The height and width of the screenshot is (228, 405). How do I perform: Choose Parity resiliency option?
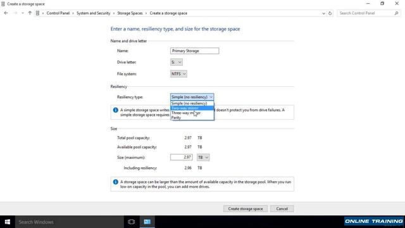192,118
